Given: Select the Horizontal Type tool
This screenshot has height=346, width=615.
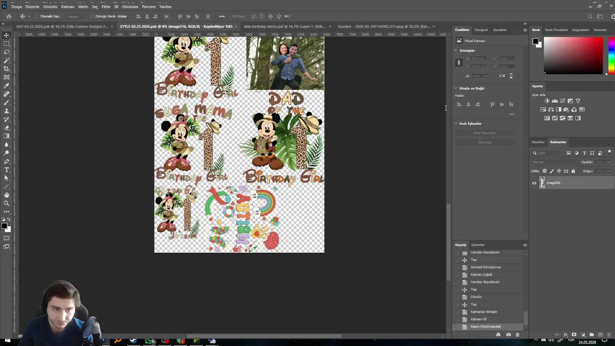Looking at the screenshot, I should pos(6,170).
